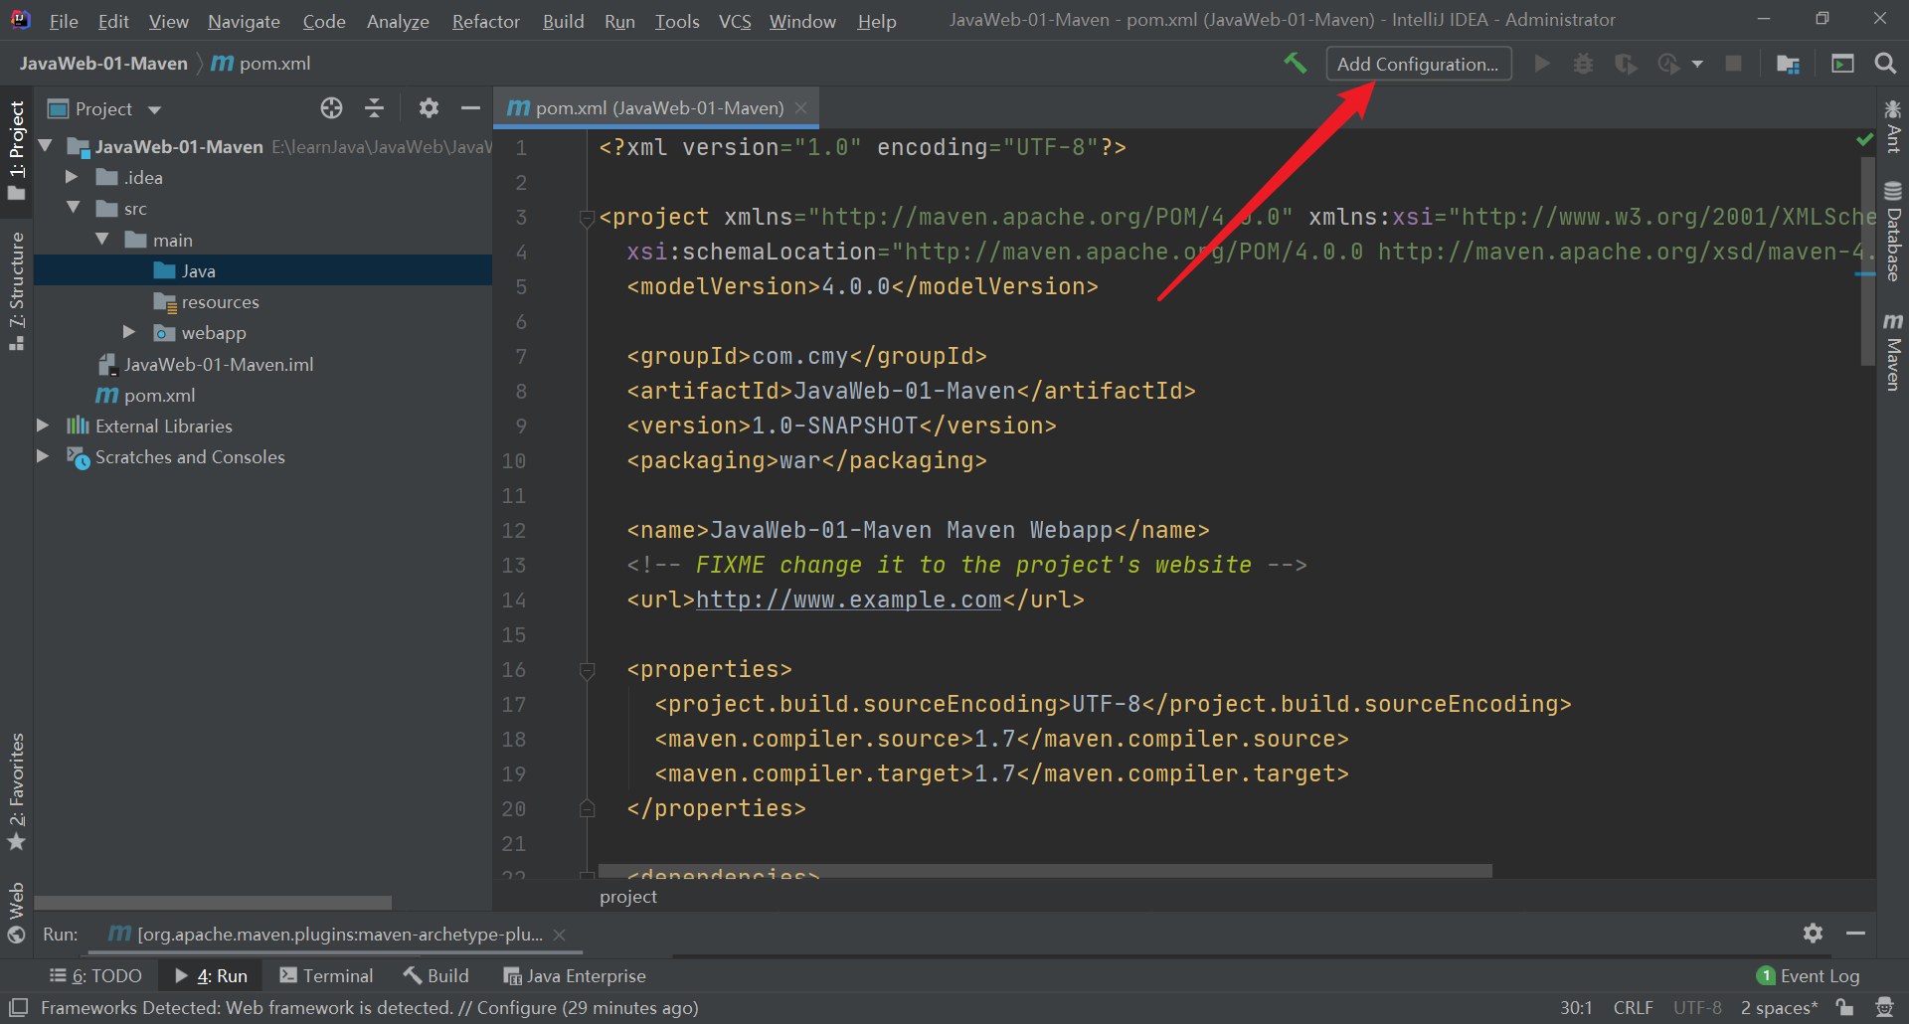Open Run panel settings gear
The image size is (1909, 1024).
point(1813,934)
